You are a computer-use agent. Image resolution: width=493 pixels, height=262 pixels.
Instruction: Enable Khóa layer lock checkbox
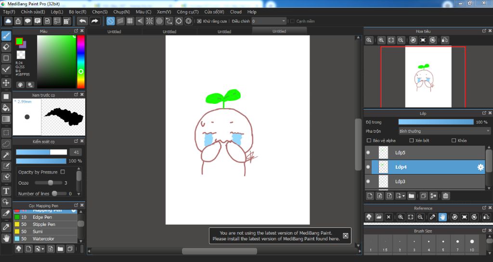coord(454,140)
